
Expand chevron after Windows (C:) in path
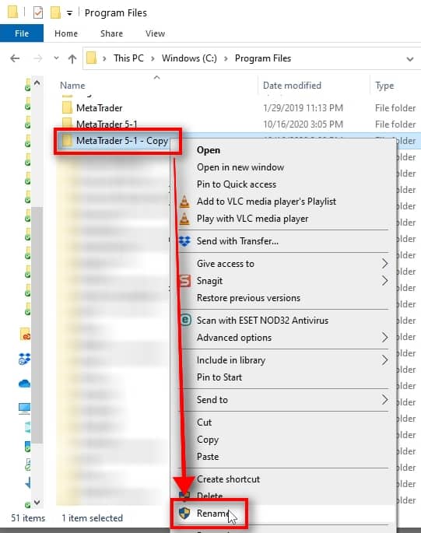tap(226, 58)
